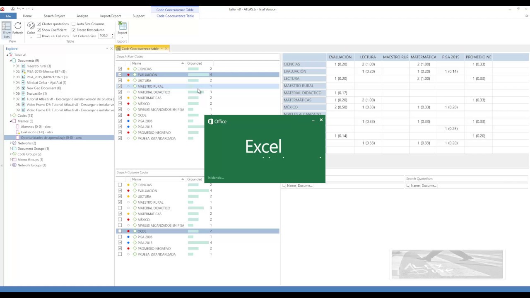
Task: Click the D4 audio document icon
Action: click(x=24, y=82)
